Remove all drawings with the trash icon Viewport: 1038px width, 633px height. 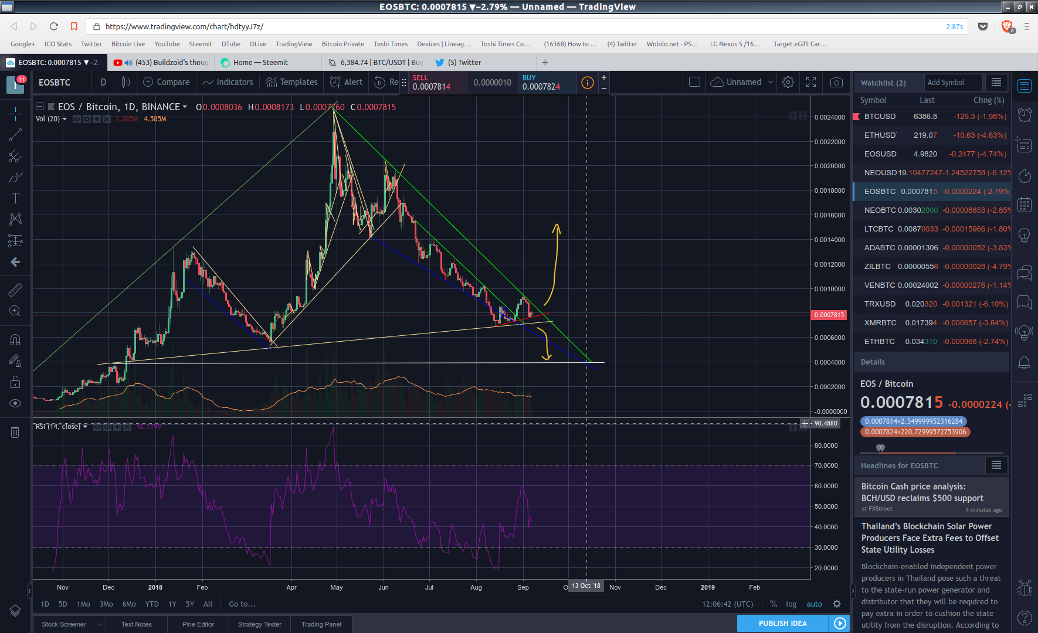tap(15, 433)
